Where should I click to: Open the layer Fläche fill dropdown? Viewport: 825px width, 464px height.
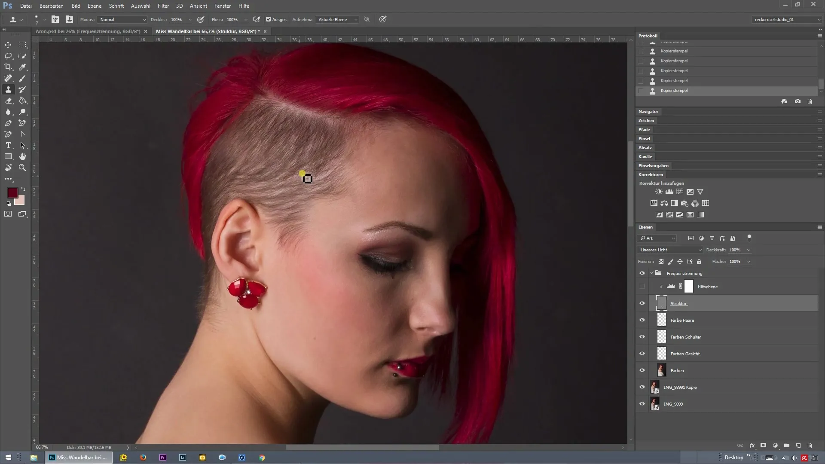tap(749, 261)
